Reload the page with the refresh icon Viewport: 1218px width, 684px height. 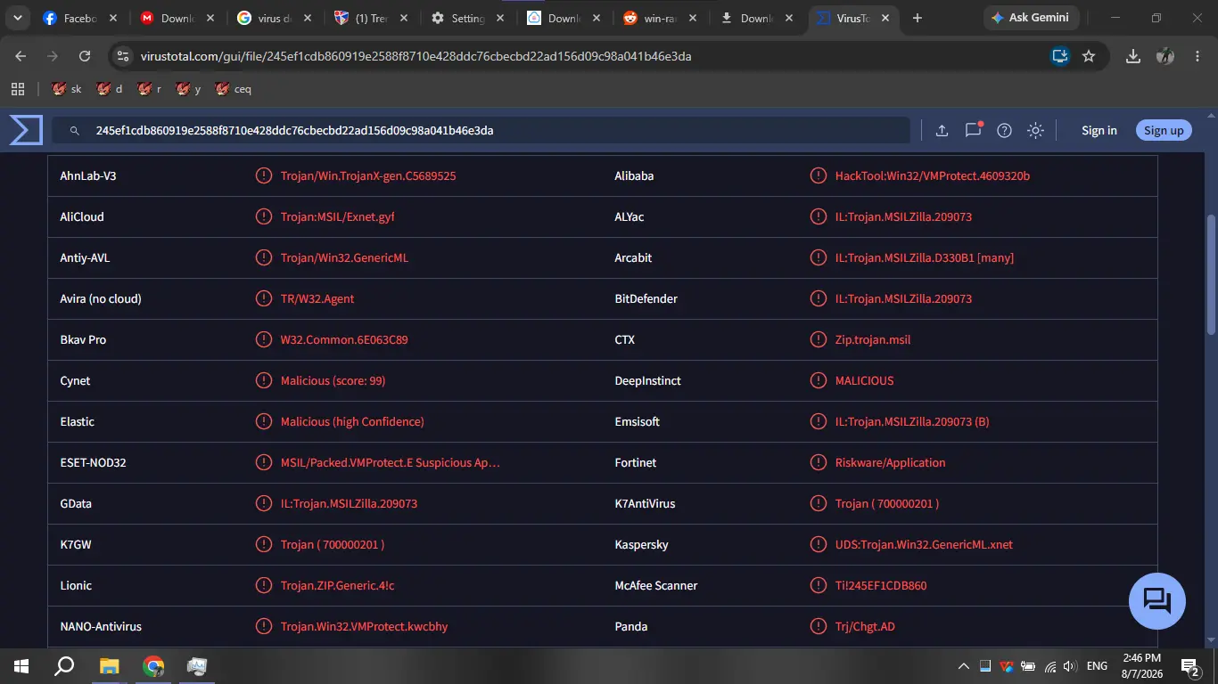pos(85,56)
